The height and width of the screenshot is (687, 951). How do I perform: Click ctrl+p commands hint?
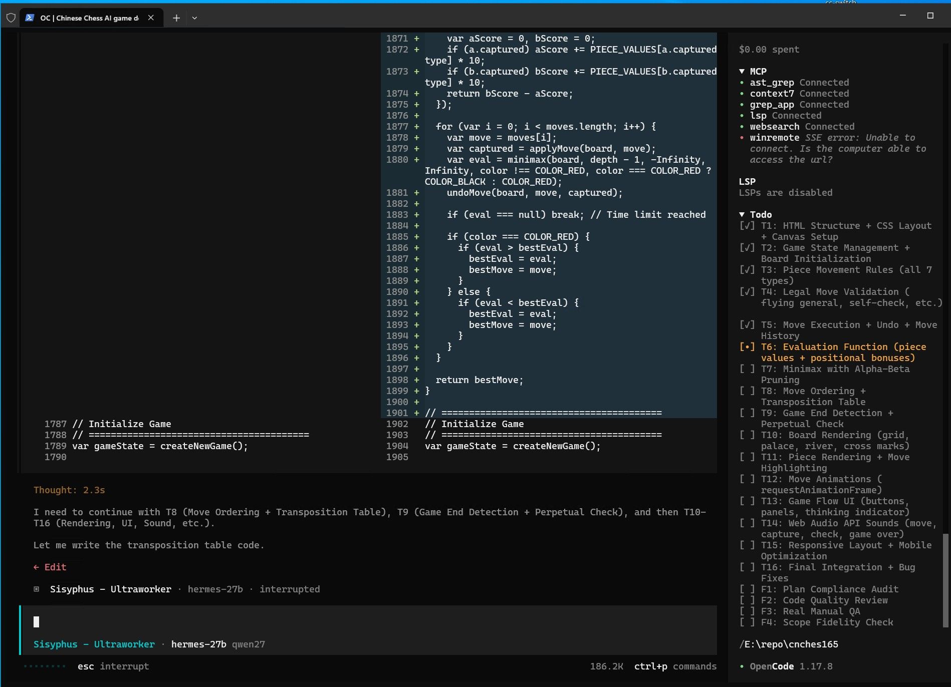coord(675,666)
